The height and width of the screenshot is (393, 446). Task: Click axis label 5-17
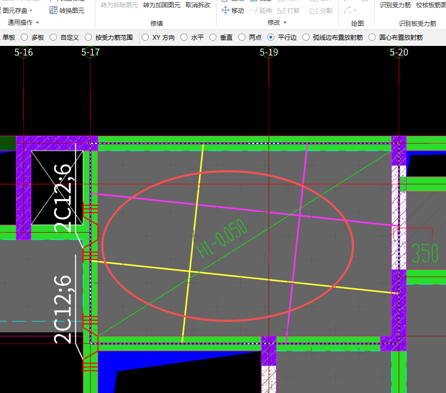click(90, 52)
